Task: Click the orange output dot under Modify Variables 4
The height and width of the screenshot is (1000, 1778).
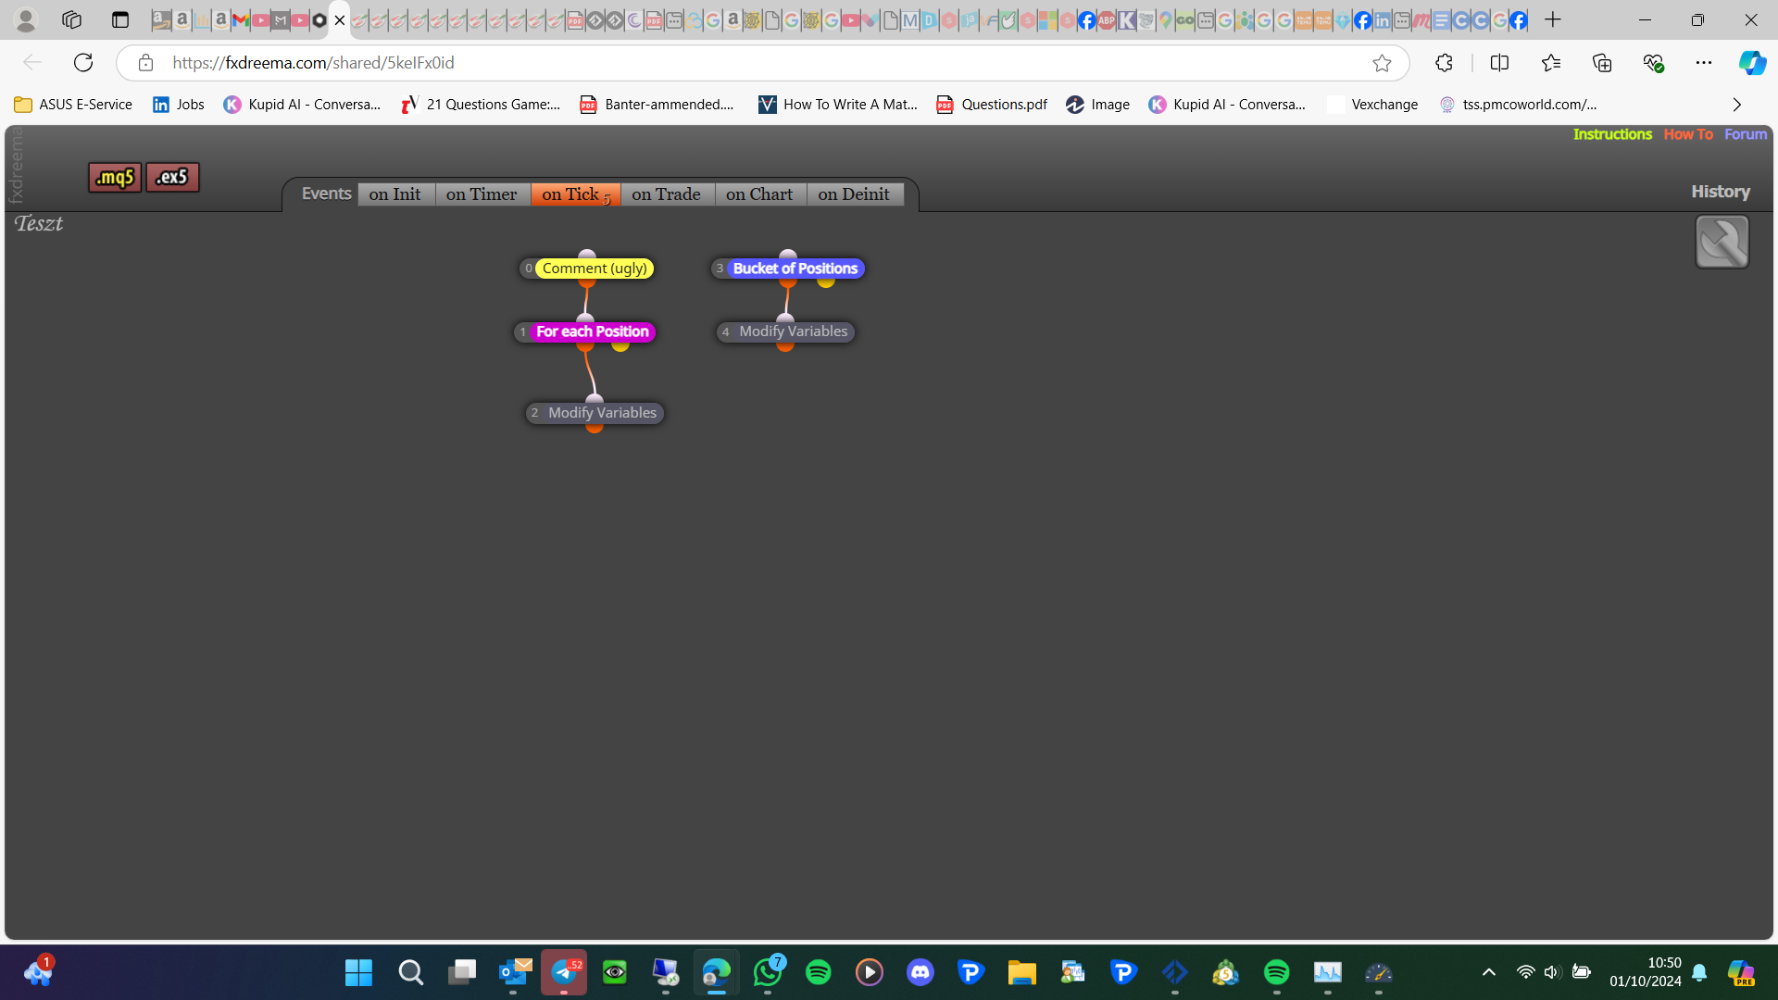Action: click(785, 346)
